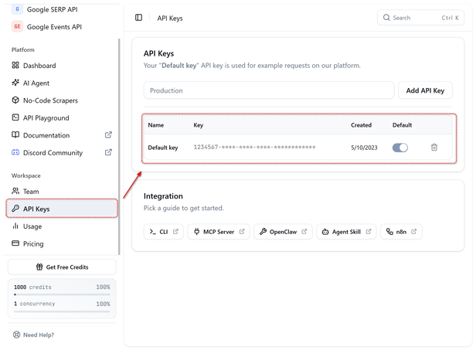476x350 pixels.
Task: Click the Google SERP API logo icon
Action: (x=17, y=9)
